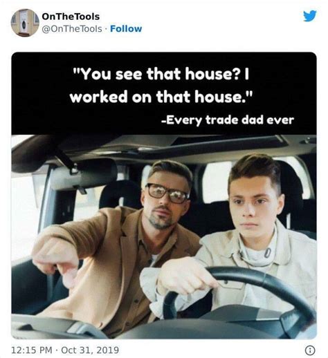Follow the OnTheTools account
The image size is (328, 358).
click(x=126, y=29)
